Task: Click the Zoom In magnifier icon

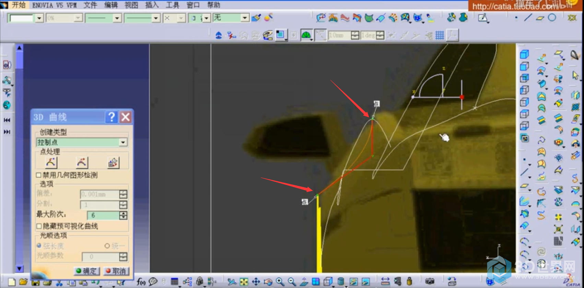Action: click(x=280, y=282)
